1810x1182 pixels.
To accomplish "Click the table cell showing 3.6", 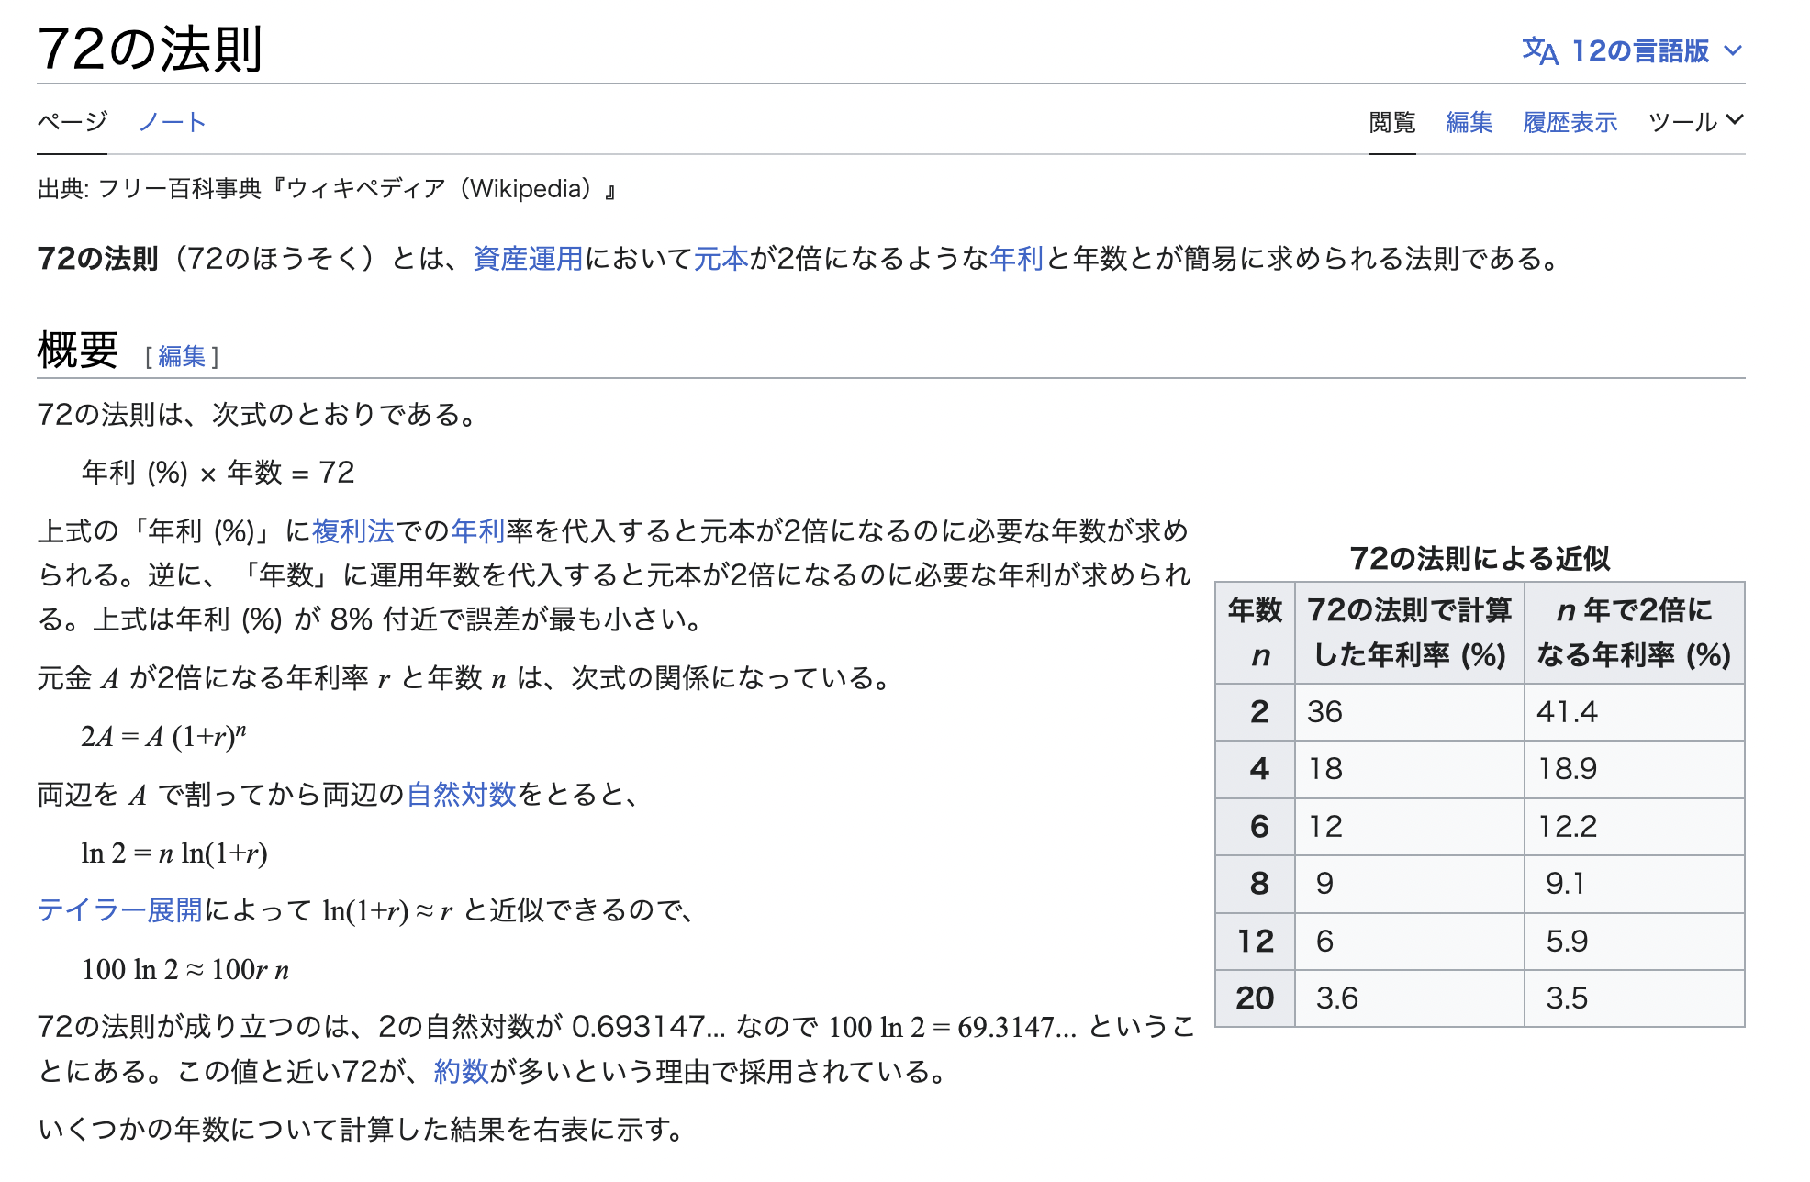I will coord(1410,998).
